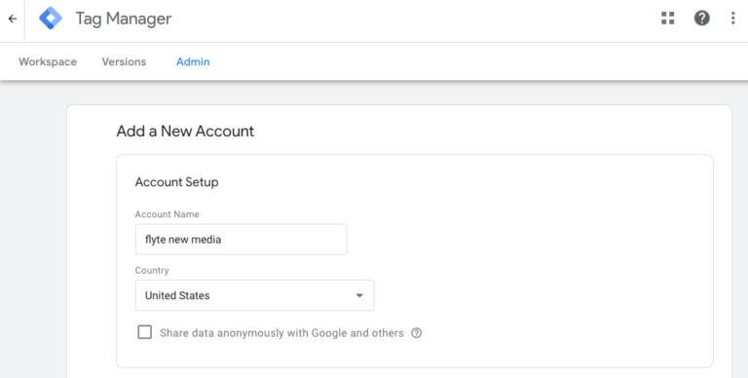The width and height of the screenshot is (748, 378).
Task: Open the Google apps grid icon
Action: 668,19
